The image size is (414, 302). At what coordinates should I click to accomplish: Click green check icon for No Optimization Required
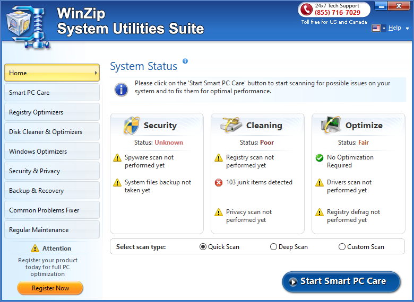(319, 158)
